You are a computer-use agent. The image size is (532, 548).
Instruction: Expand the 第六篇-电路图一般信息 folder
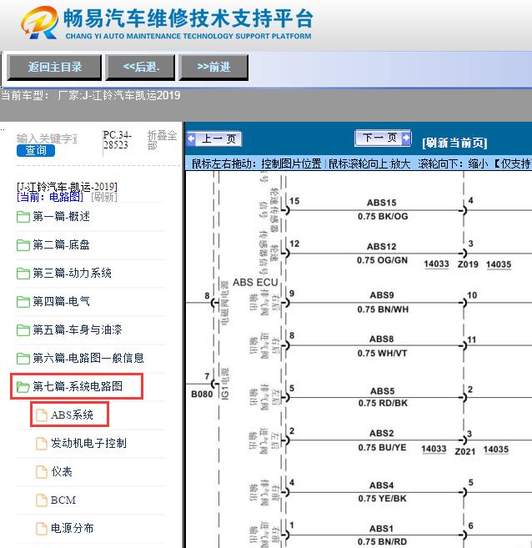pyautogui.click(x=88, y=358)
